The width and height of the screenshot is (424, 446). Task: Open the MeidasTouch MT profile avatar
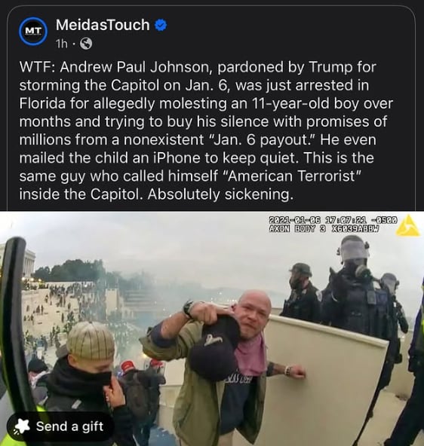pyautogui.click(x=33, y=32)
